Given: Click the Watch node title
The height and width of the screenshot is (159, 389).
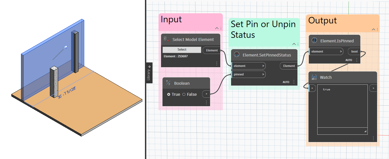Looking at the screenshot, I should [326, 77].
